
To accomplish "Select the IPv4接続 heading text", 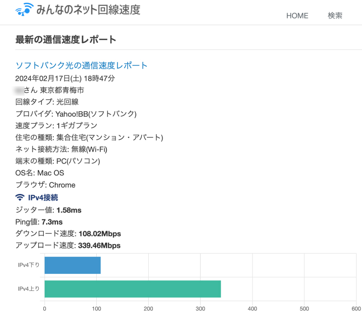I will pos(43,197).
